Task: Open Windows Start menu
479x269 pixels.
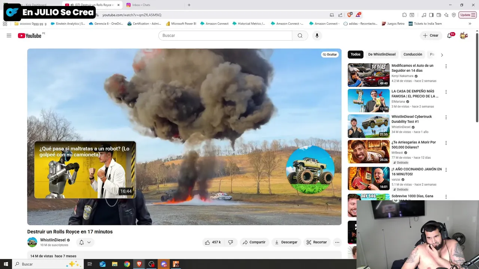Action: pyautogui.click(x=6, y=264)
